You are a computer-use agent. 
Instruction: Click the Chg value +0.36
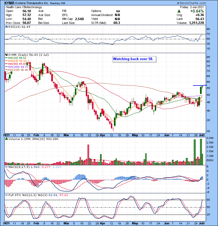coord(200,15)
